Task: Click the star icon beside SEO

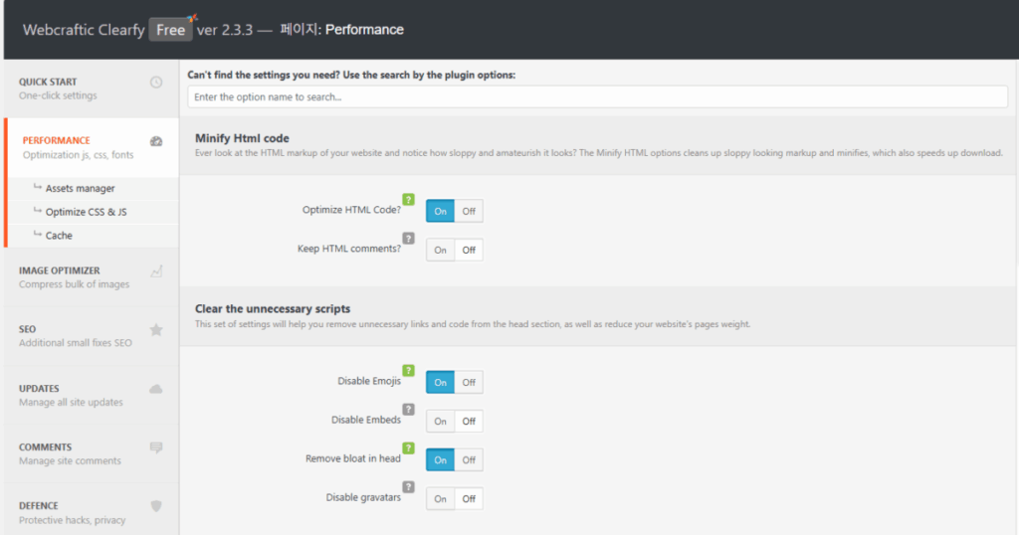Action: coord(156,329)
